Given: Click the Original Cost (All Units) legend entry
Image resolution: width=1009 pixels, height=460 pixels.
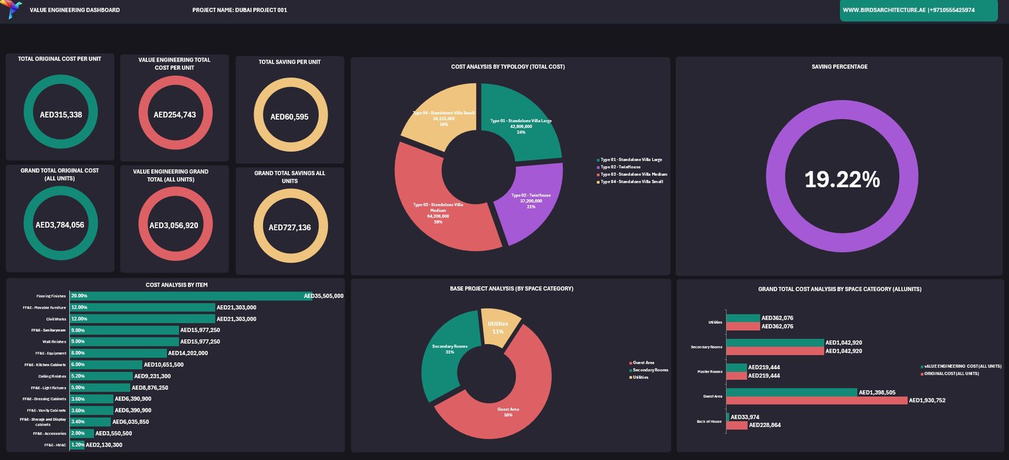Looking at the screenshot, I should pos(951,374).
